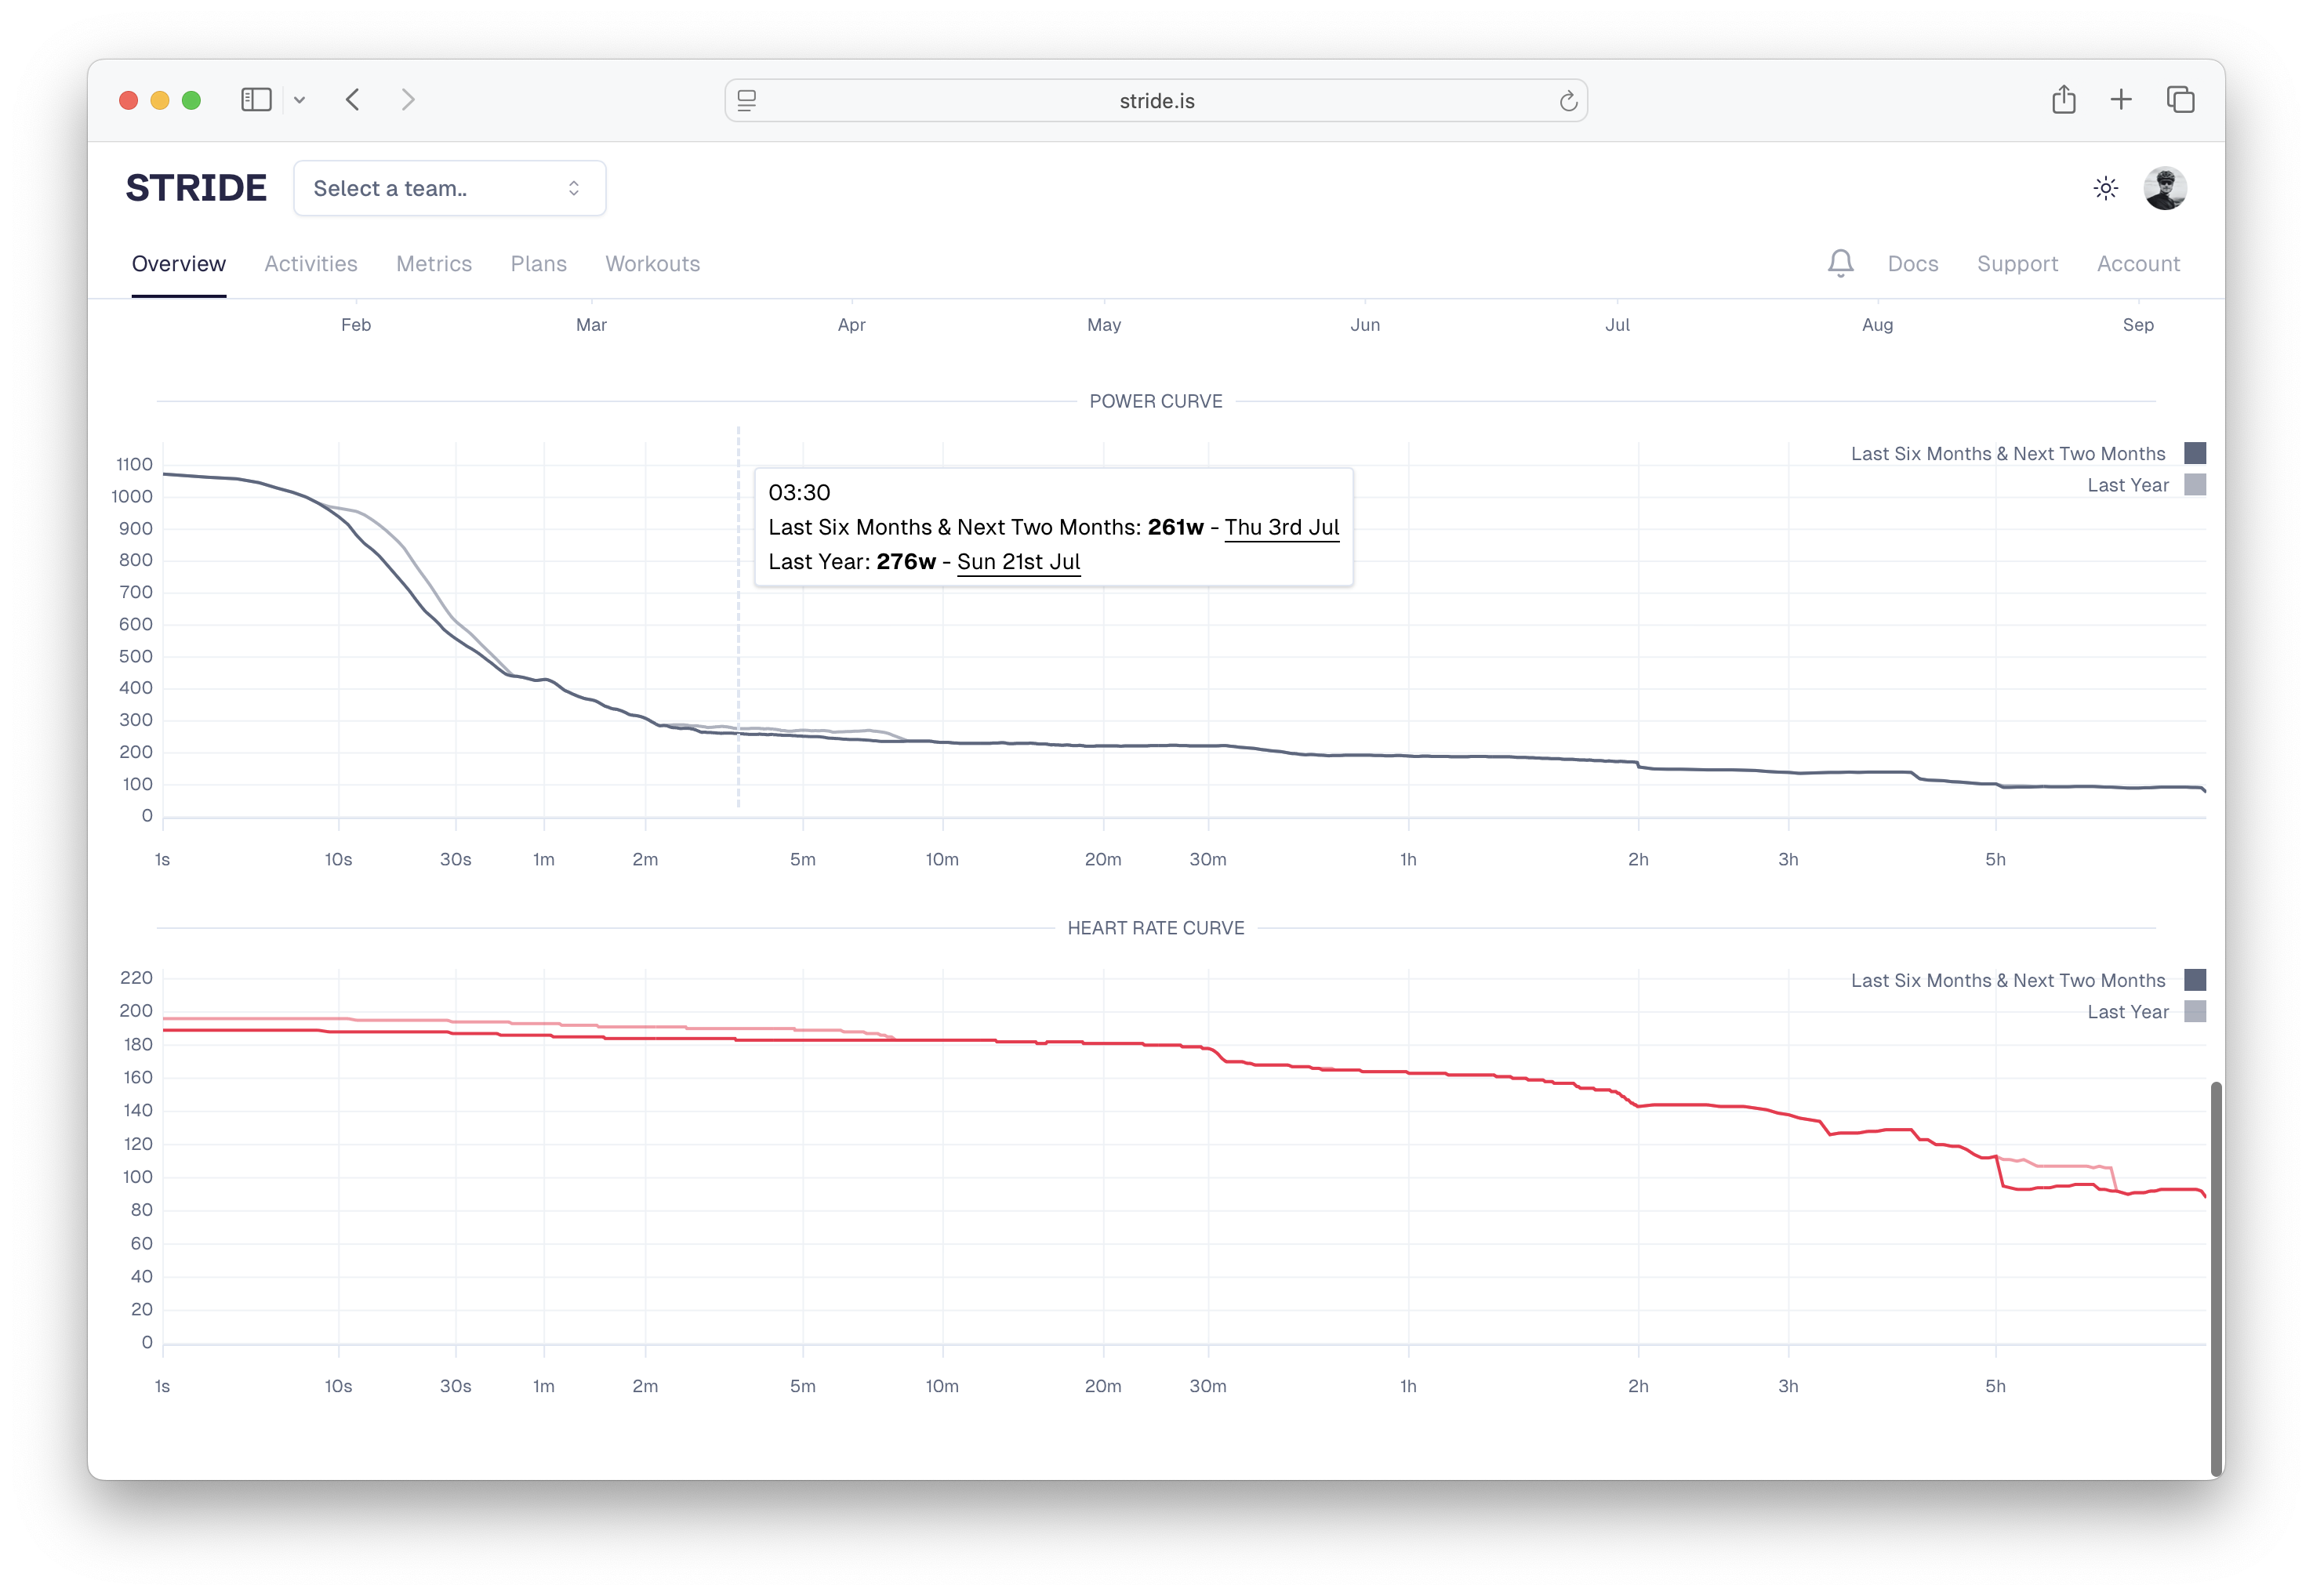Reload the stride.is page
The image size is (2313, 1596).
coord(1567,100)
